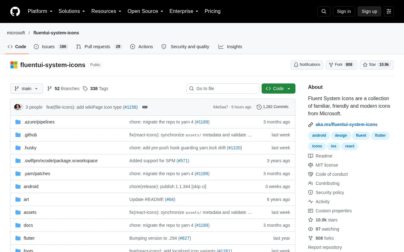Click folder icon next to .swiftpm/xcode/package.xcworkspace
Image resolution: width=404 pixels, height=252 pixels.
click(x=18, y=161)
